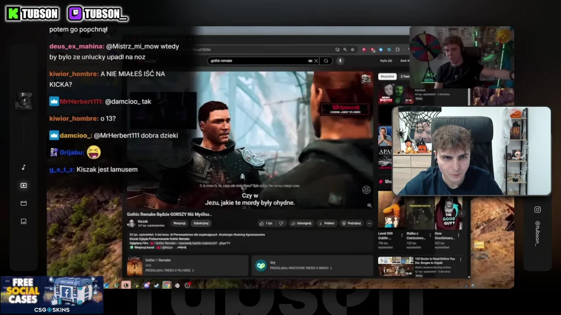Click the 'MrHerbert111' username in chat
Viewport: 561px width, 315px height.
point(82,101)
